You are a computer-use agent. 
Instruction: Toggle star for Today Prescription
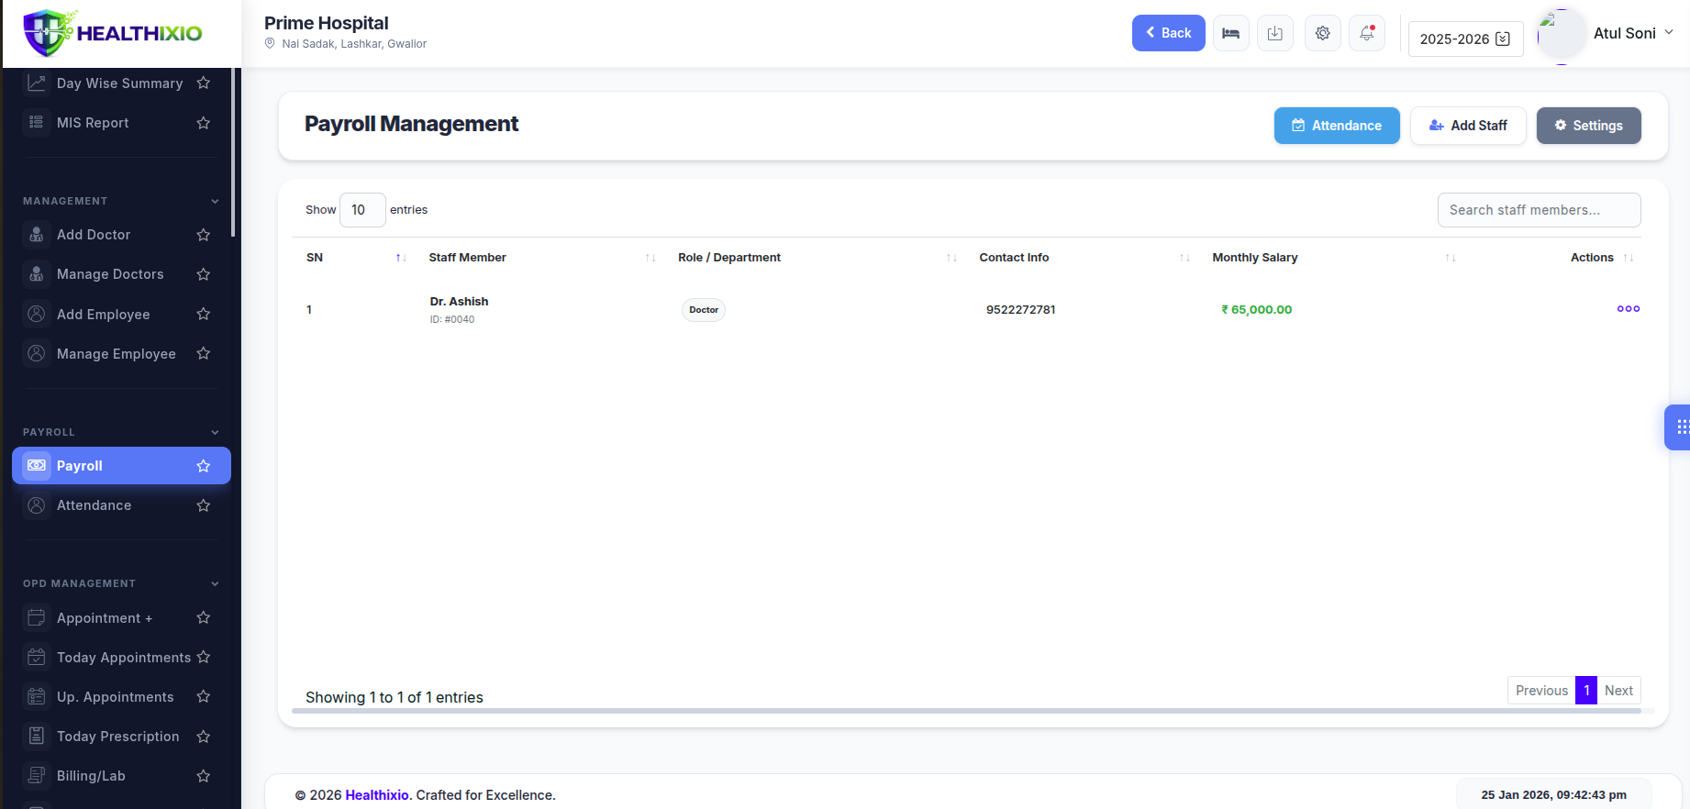[204, 735]
